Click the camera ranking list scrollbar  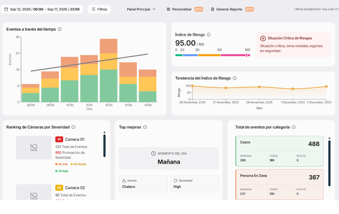pos(105,146)
